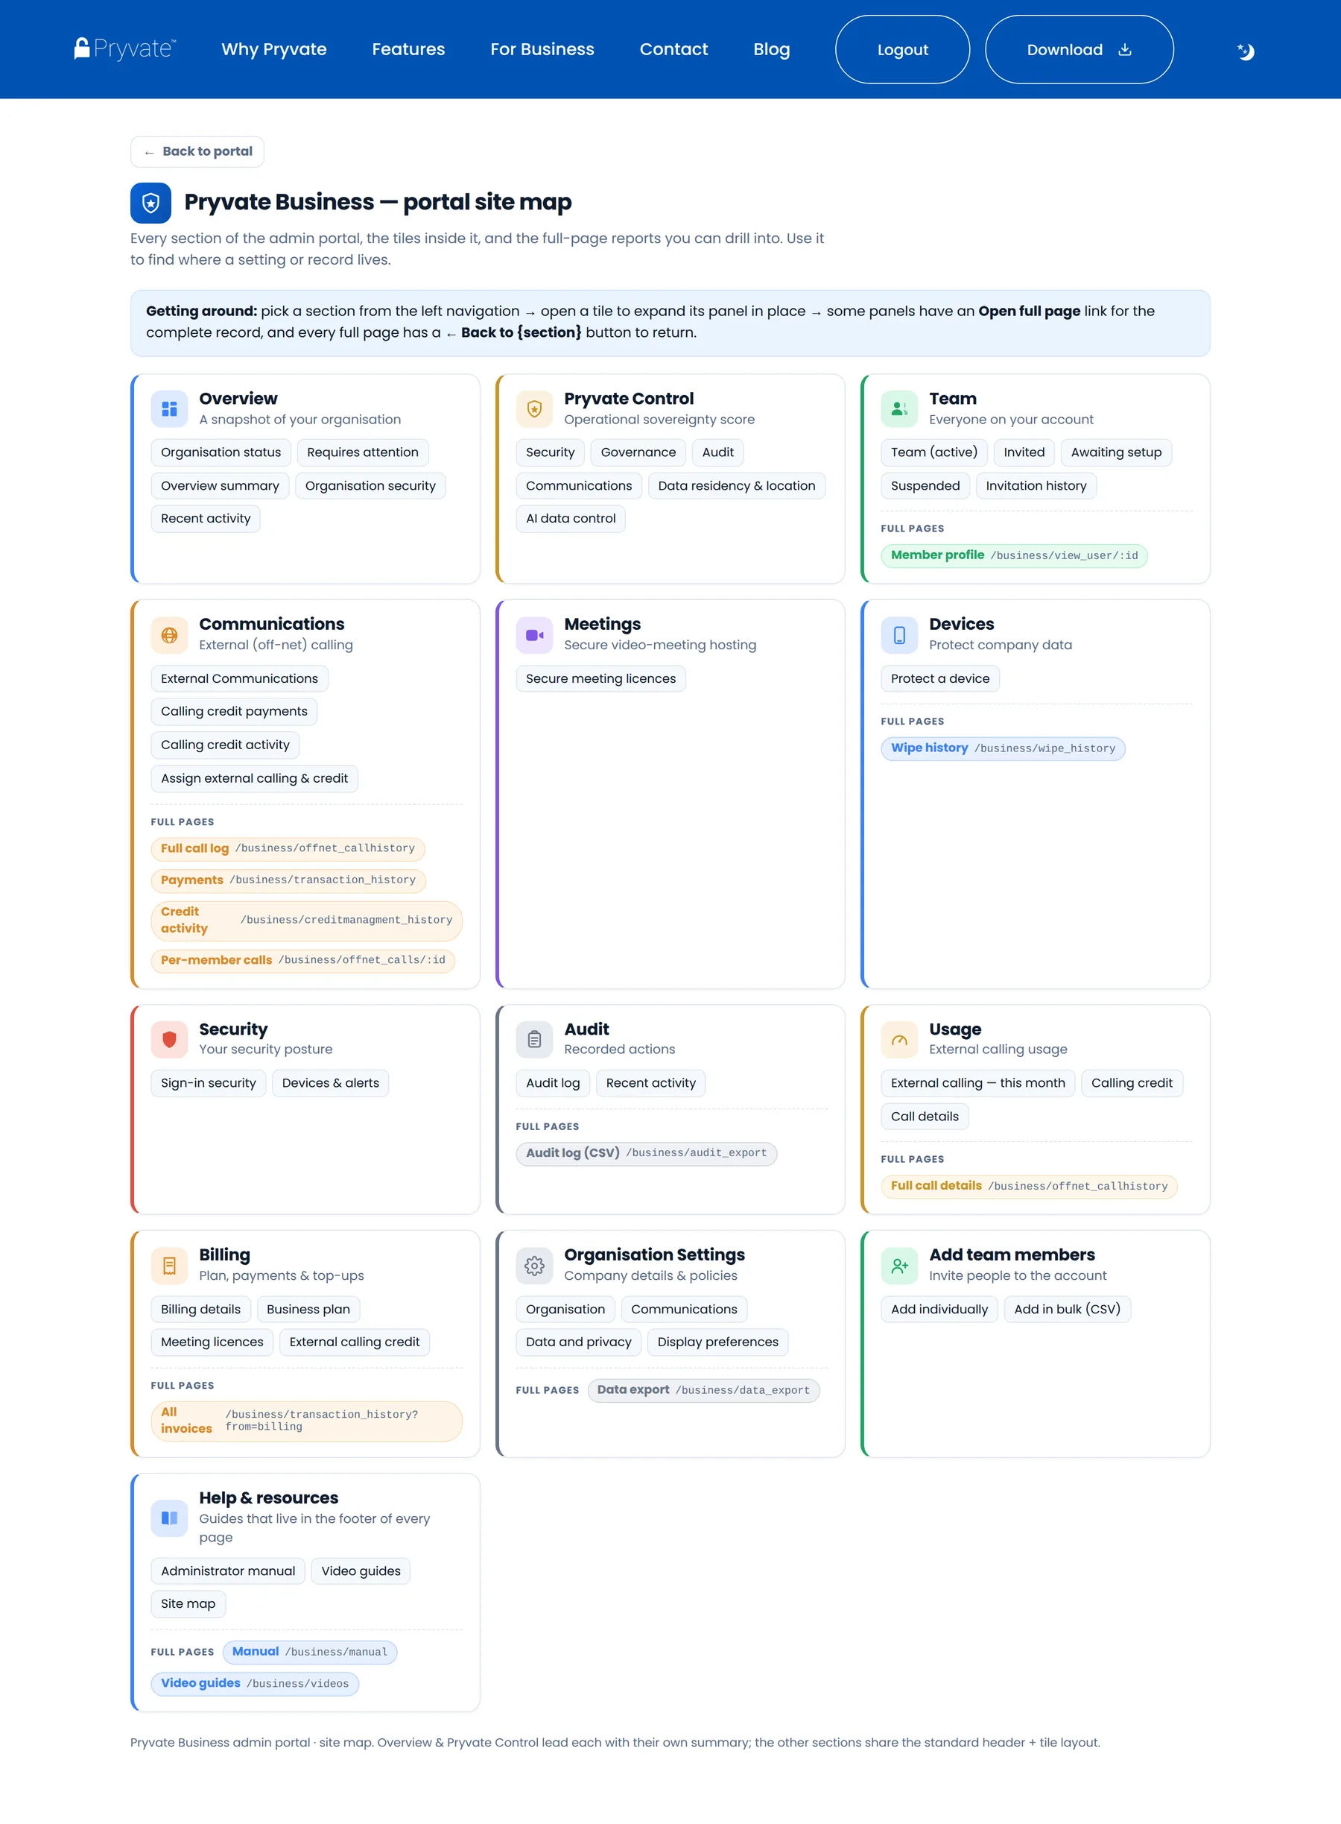Open the Per-member calls page link
Image resolution: width=1341 pixels, height=1824 pixels.
click(x=302, y=960)
